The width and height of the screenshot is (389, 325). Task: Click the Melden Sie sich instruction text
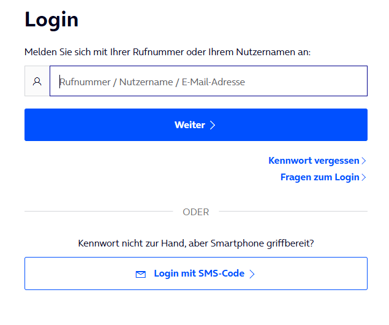click(x=167, y=52)
